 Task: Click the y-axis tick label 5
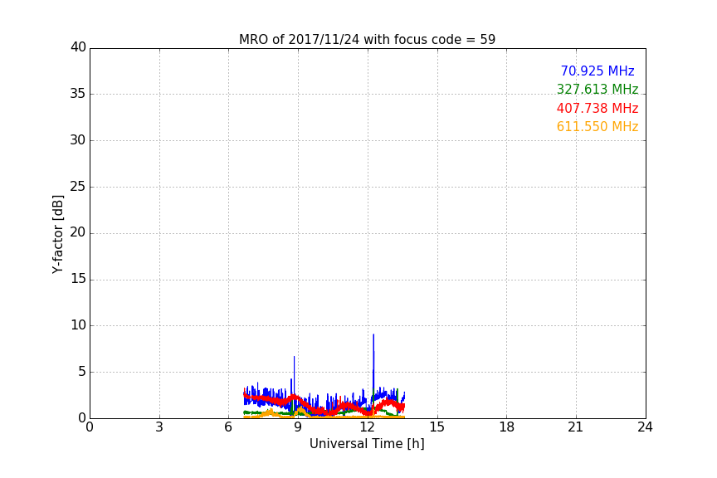[82, 372]
